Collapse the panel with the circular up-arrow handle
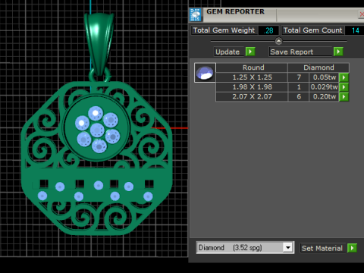The image size is (364, 273). [x=278, y=41]
